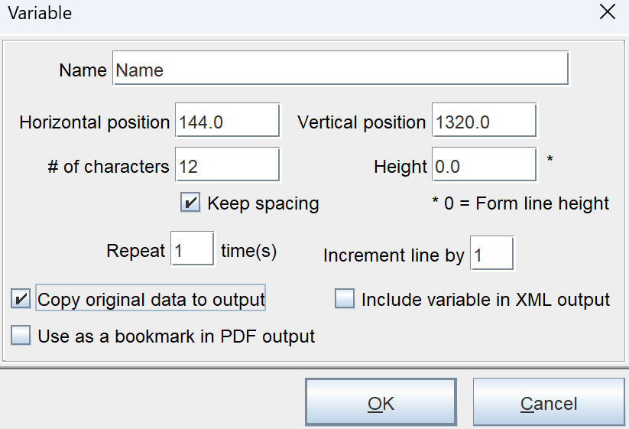Select the Repeat count field
The width and height of the screenshot is (629, 429).
point(192,250)
